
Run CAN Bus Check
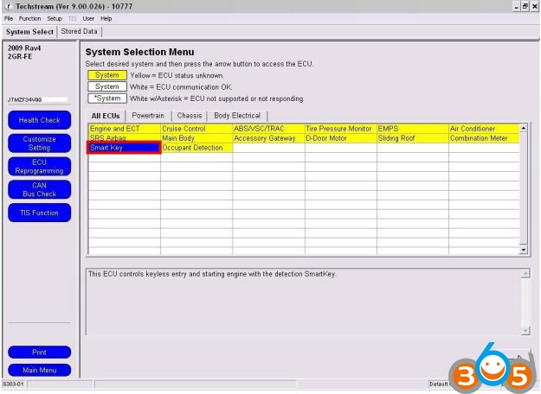point(39,189)
